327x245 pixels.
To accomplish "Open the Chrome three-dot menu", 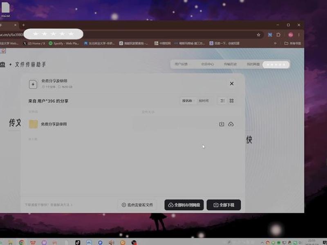I will (299, 35).
